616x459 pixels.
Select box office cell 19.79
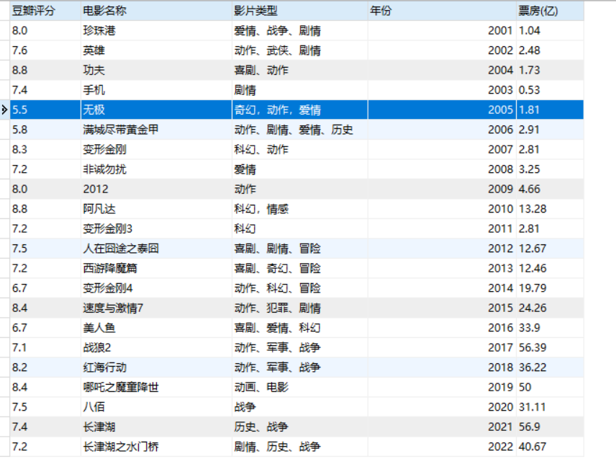(x=550, y=288)
